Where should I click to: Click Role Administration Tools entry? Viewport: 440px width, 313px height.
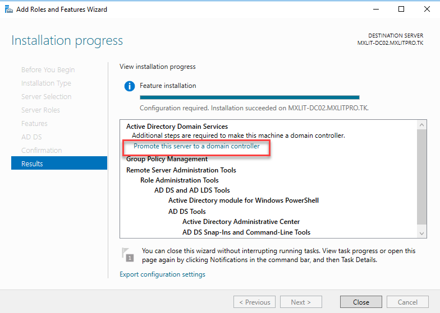click(180, 180)
